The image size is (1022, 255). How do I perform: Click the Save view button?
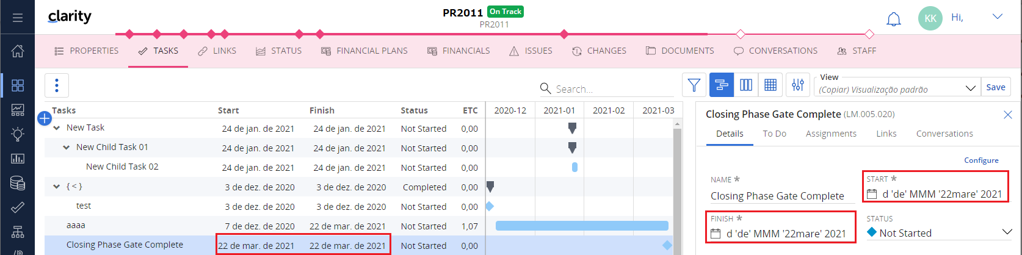[995, 87]
